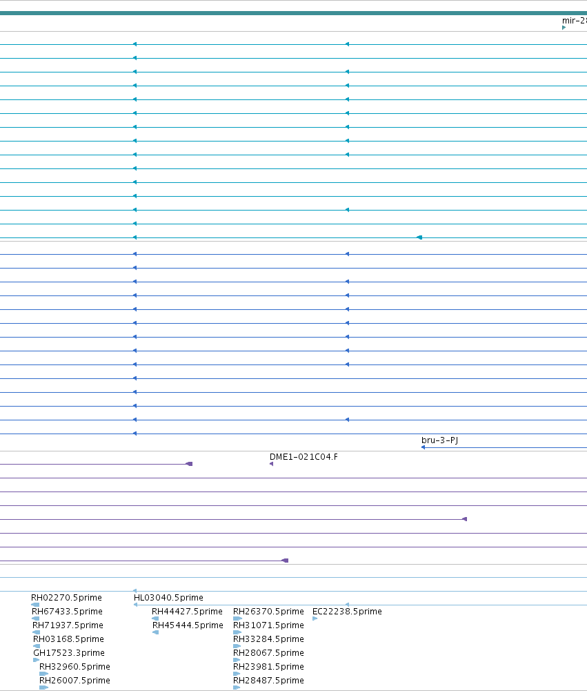Select the arrow glyph under RH28487.5prime
Viewport: 587px width, 691px height.
[237, 688]
